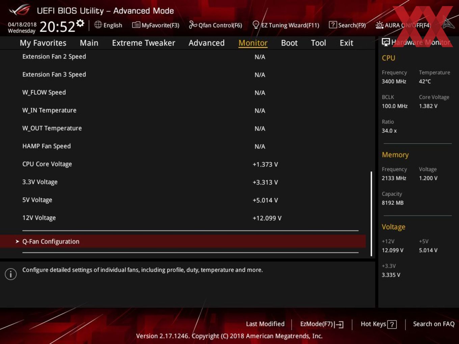Select 3.3V Voltage row

tap(183, 182)
